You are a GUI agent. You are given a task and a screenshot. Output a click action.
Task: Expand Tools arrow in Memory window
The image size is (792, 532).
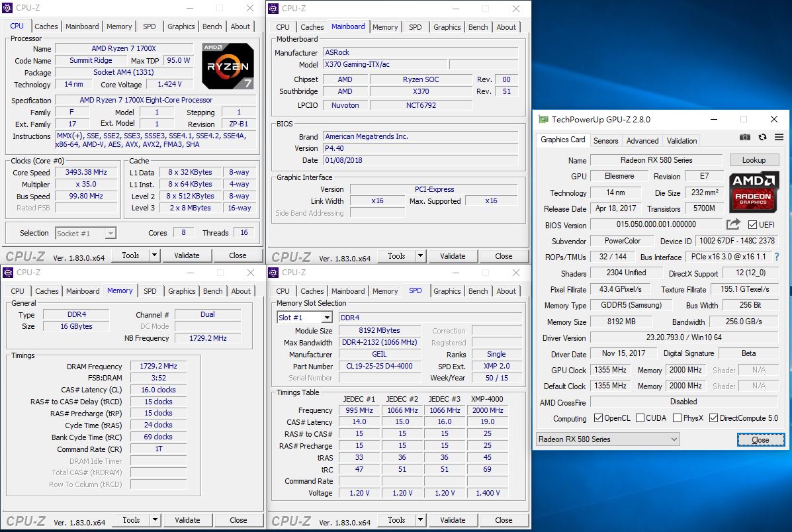[155, 519]
